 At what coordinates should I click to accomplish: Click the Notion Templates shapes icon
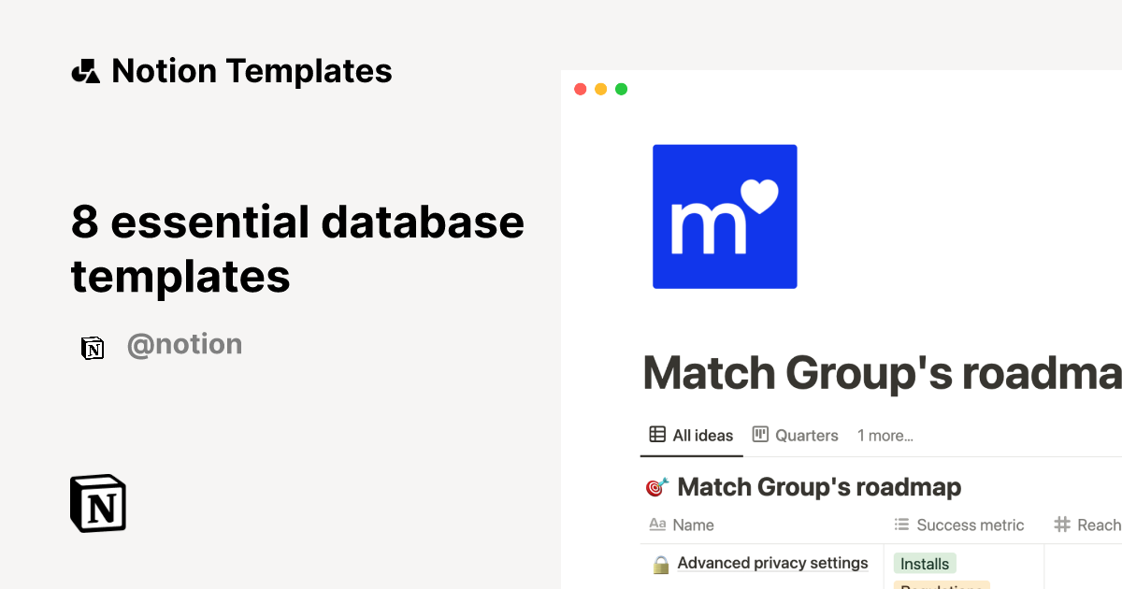pyautogui.click(x=85, y=71)
